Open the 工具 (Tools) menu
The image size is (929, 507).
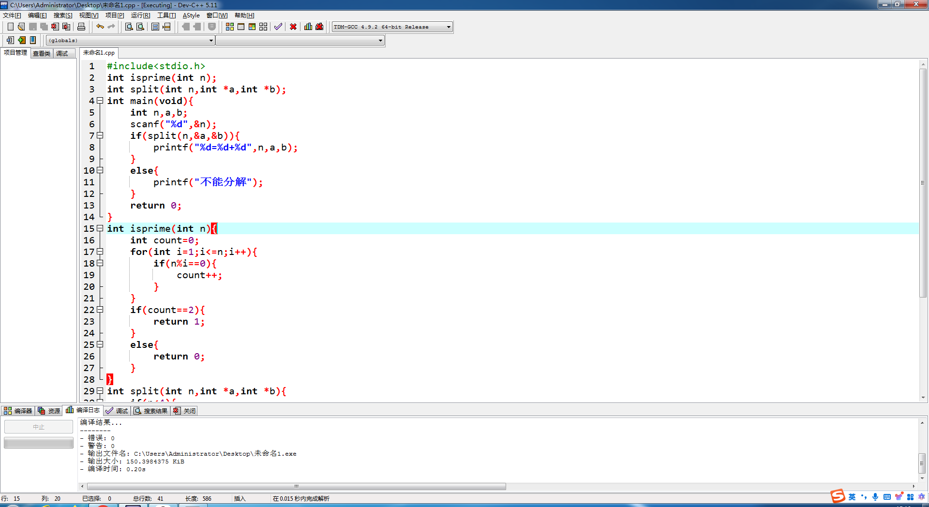pyautogui.click(x=166, y=15)
